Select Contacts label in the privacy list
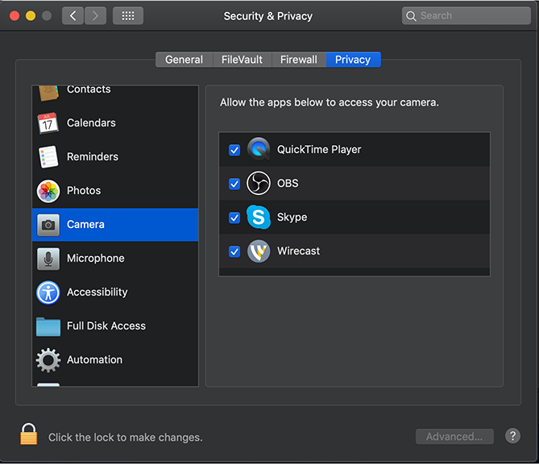Viewport: 539px width, 464px height. 89,89
